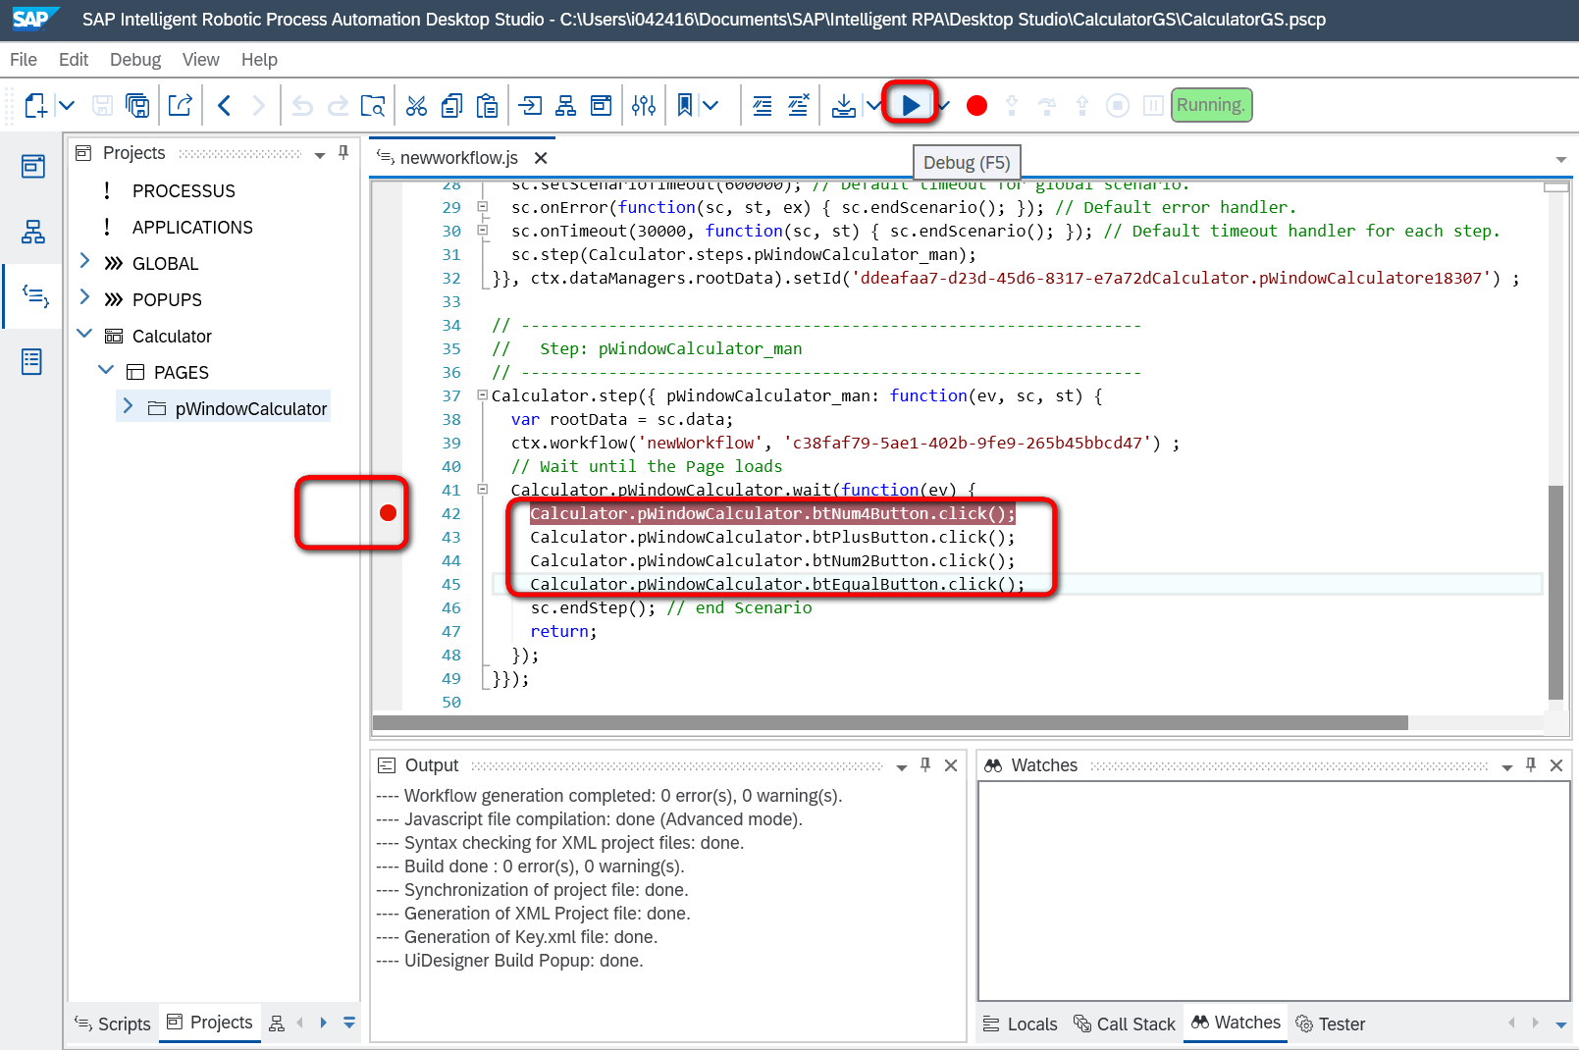The width and height of the screenshot is (1579, 1050).
Task: Collapse the Calculator tree node
Action: 84,334
